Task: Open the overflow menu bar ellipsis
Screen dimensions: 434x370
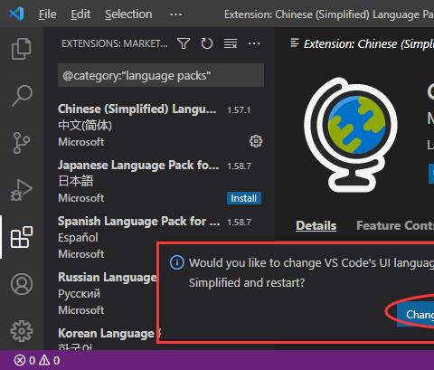Action: (x=176, y=14)
